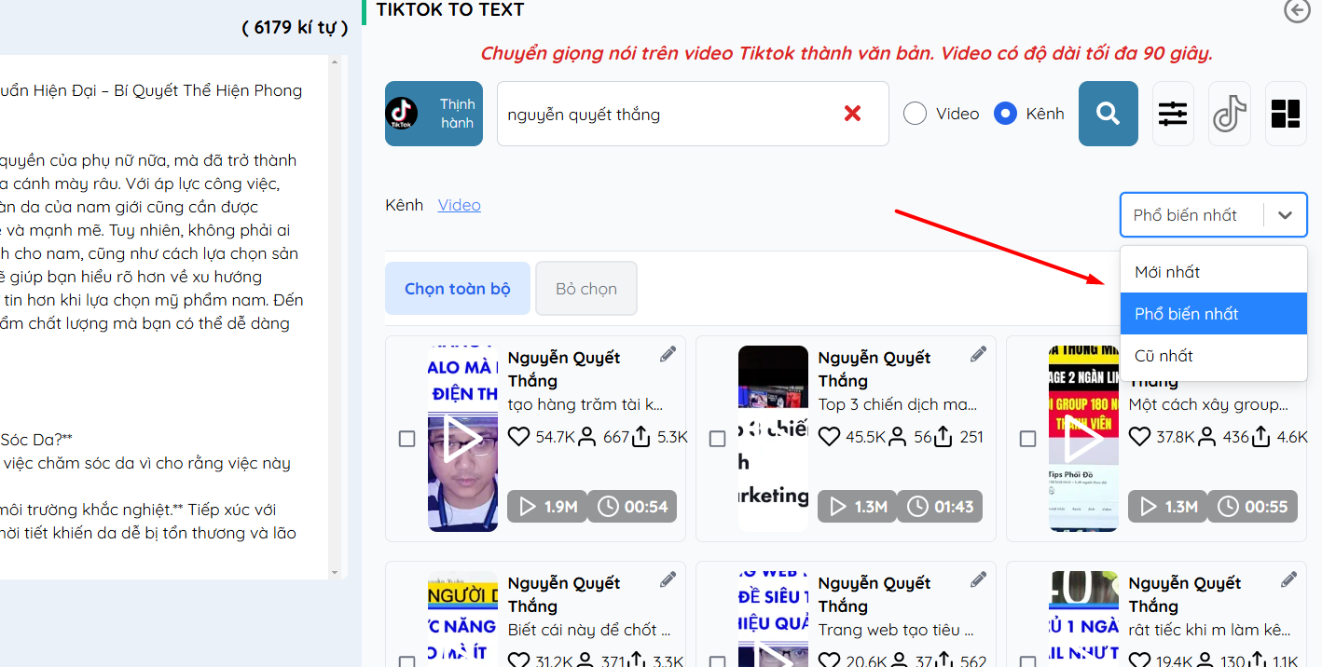The image size is (1322, 667).
Task: Choose 'Mới nhất' from the sort list
Action: pos(1214,272)
